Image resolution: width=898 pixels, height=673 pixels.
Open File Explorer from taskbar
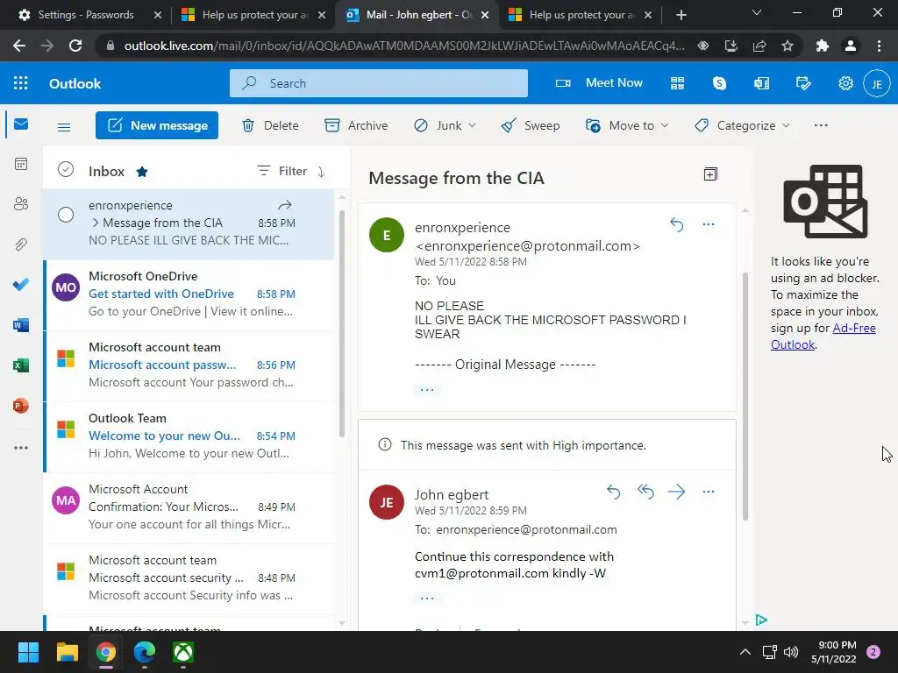click(x=67, y=652)
